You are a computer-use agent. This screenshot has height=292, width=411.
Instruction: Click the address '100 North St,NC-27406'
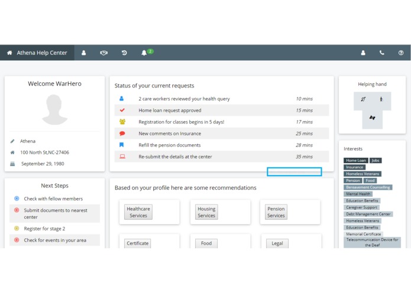click(x=44, y=152)
